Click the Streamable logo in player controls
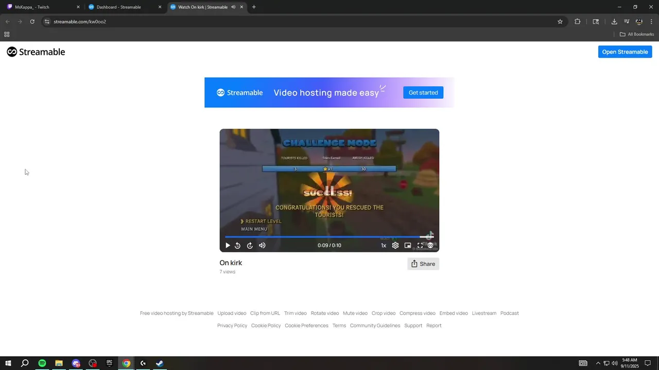This screenshot has height=370, width=659. point(430,246)
